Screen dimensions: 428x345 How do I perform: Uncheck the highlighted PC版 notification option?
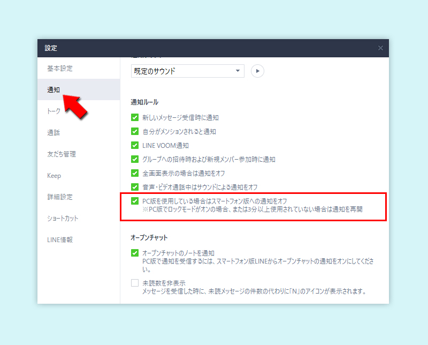tap(134, 201)
